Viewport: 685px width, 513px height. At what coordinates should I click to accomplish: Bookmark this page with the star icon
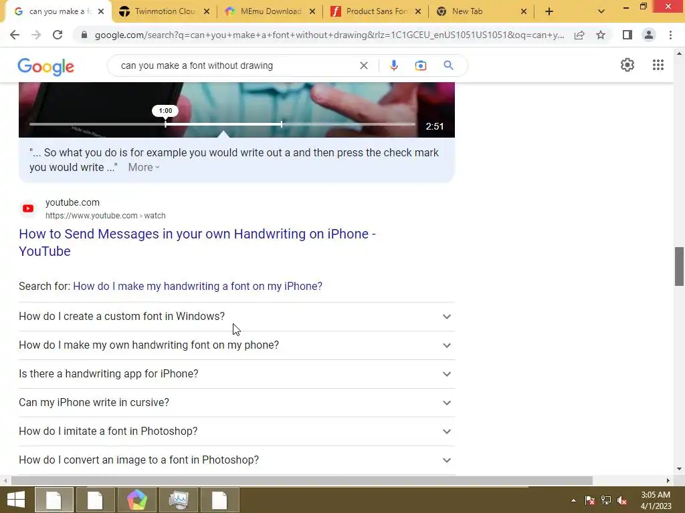point(601,35)
